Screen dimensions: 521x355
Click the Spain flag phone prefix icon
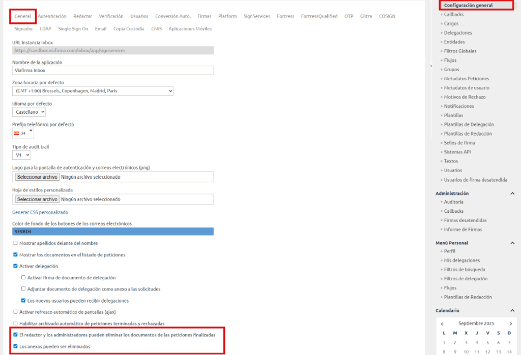(17, 133)
